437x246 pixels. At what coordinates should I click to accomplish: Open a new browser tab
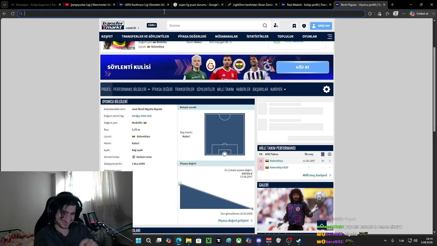pos(392,5)
